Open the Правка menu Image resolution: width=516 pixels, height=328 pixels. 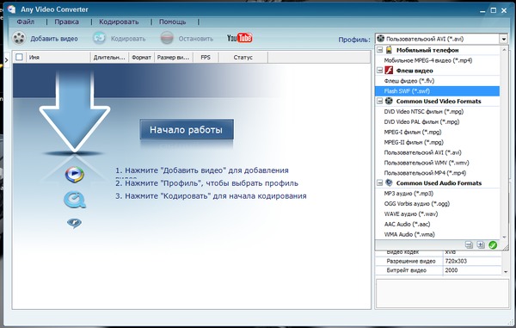tap(66, 22)
